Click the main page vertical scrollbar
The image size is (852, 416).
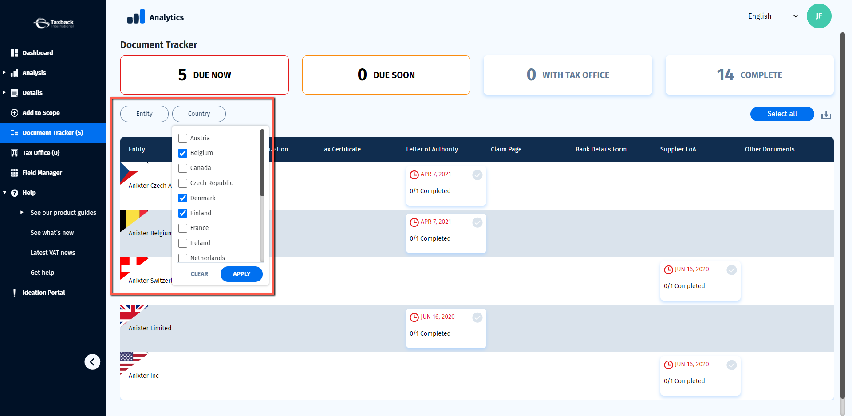[843, 215]
